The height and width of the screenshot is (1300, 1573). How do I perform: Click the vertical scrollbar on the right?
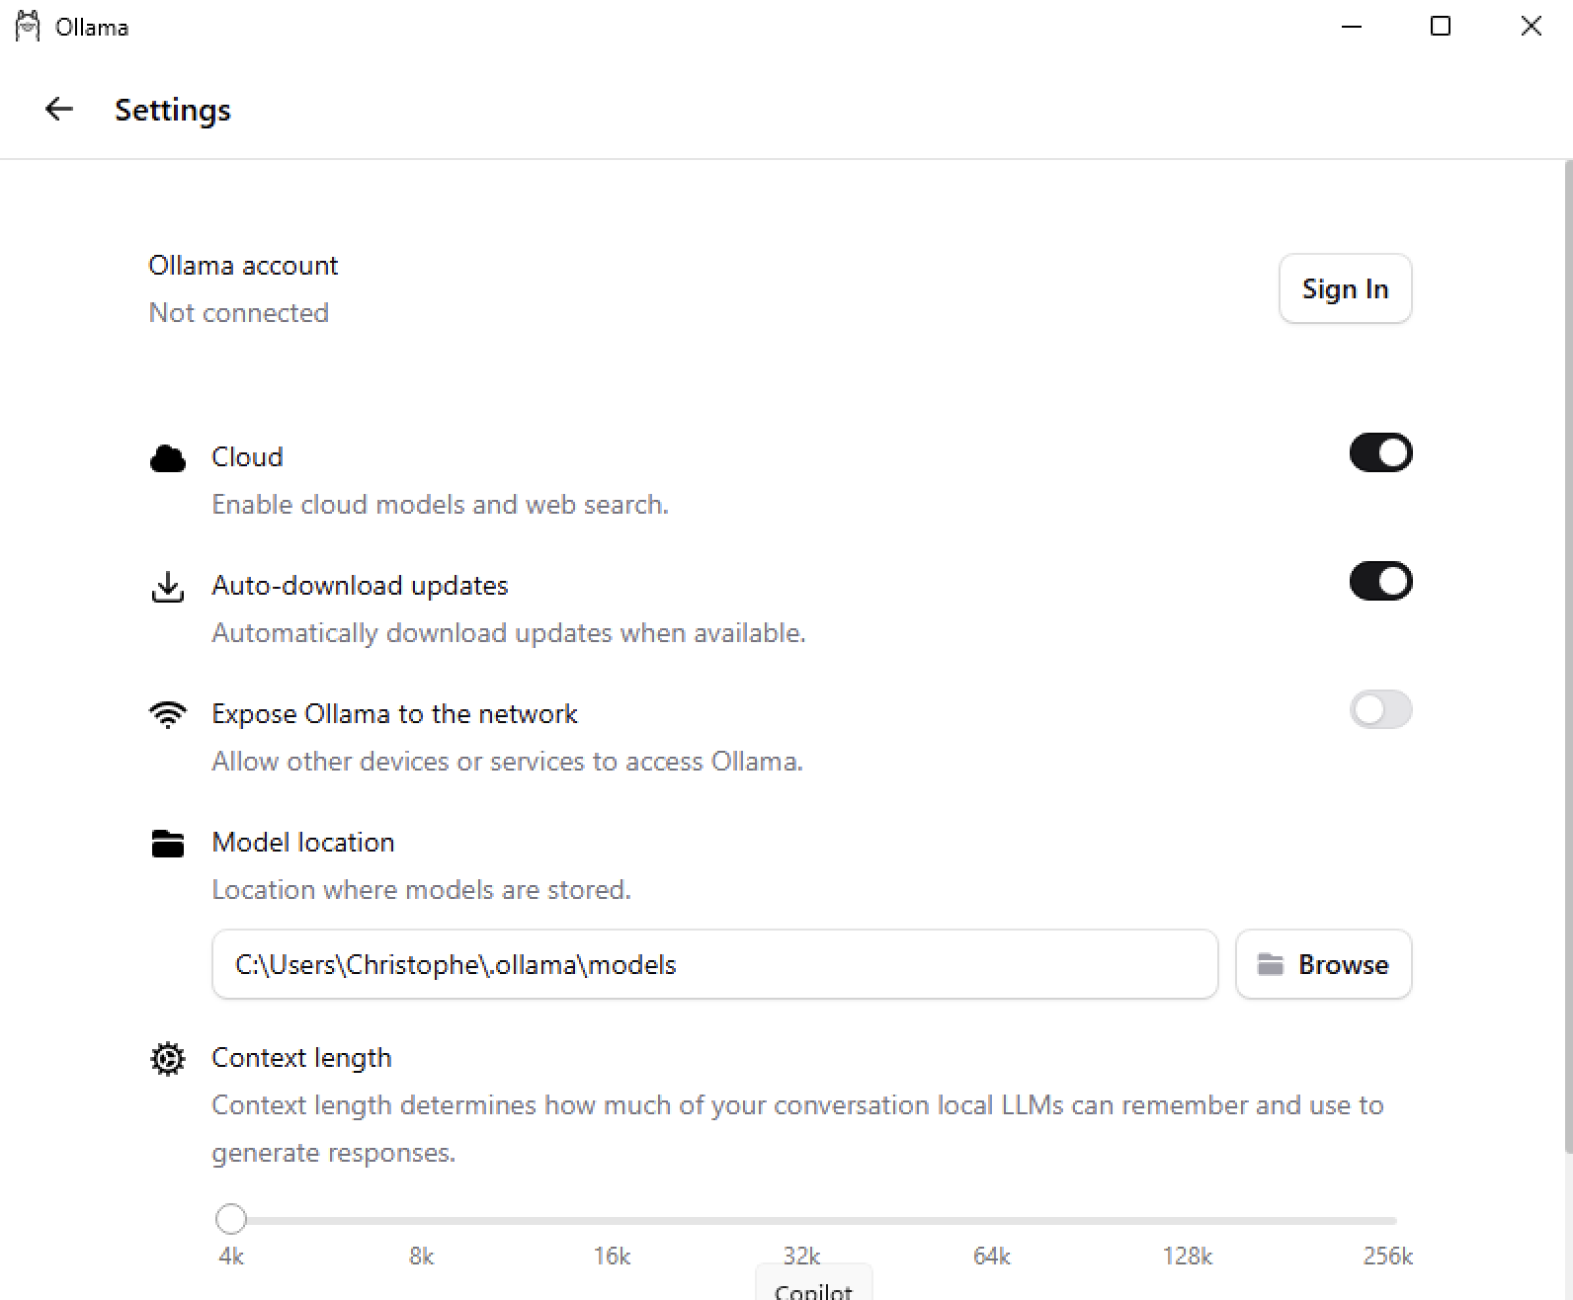pos(1568,657)
